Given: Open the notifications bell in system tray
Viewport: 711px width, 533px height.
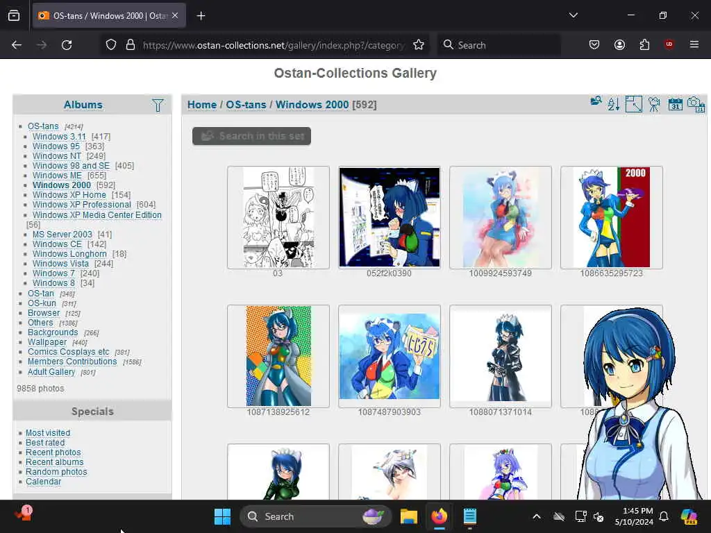Looking at the screenshot, I should (x=664, y=516).
